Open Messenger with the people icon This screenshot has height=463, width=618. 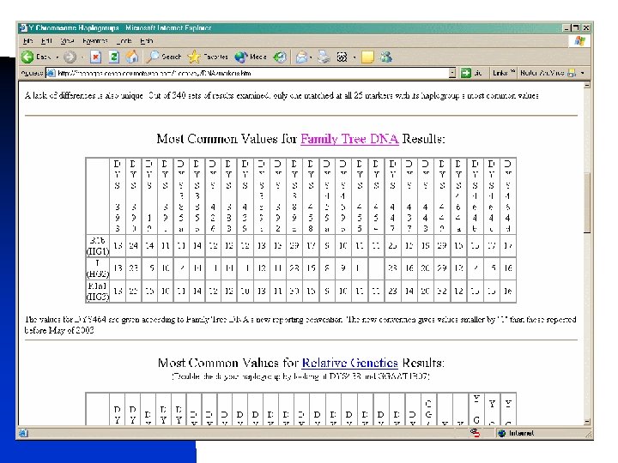(x=386, y=57)
